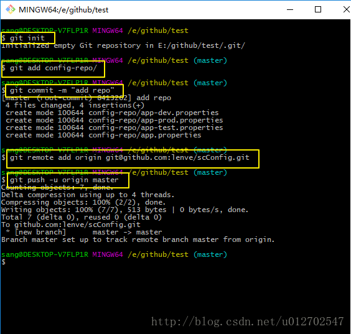Click the 'git remote add origin' command line
The height and width of the screenshot is (334, 351).
(x=129, y=157)
